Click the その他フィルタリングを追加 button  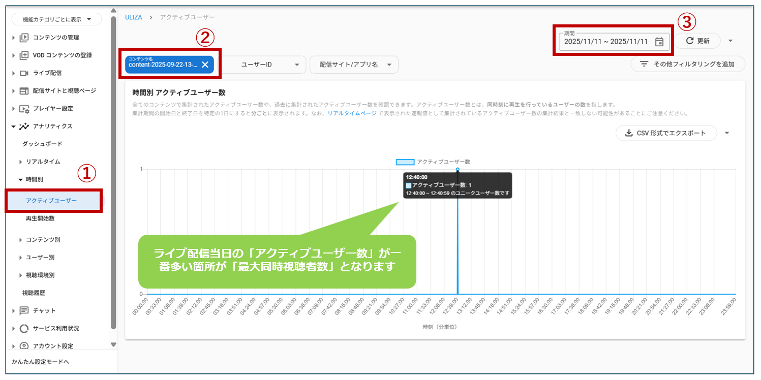pyautogui.click(x=688, y=64)
